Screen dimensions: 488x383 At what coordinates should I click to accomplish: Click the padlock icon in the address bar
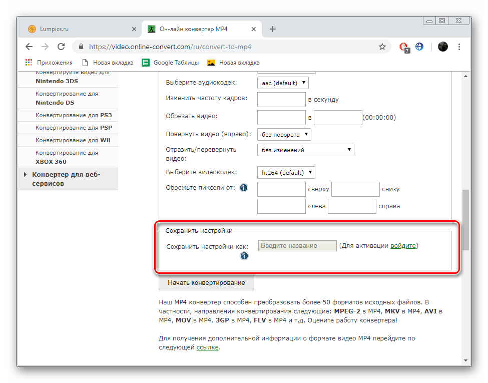tap(80, 46)
